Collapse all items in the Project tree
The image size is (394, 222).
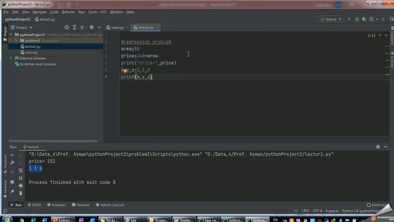[82, 27]
